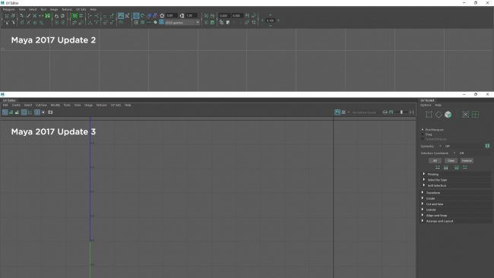Click second green shaded icon in lower toolbar
This screenshot has width=494, height=278.
tap(11, 112)
